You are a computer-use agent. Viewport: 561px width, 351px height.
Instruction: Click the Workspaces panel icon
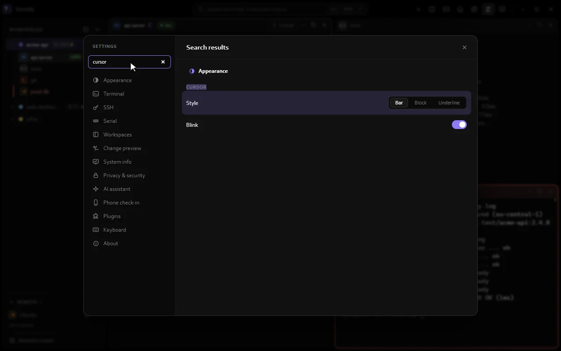(x=96, y=135)
